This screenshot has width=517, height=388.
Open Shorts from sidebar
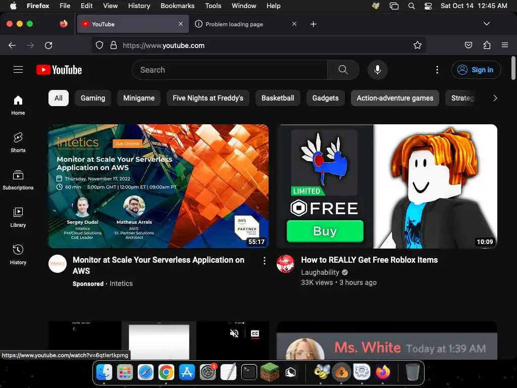pos(18,142)
